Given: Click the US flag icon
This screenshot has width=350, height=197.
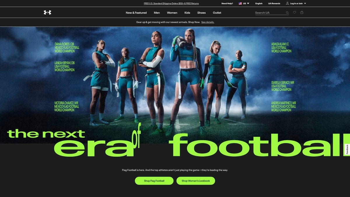Looking at the screenshot, I should pos(240,4).
